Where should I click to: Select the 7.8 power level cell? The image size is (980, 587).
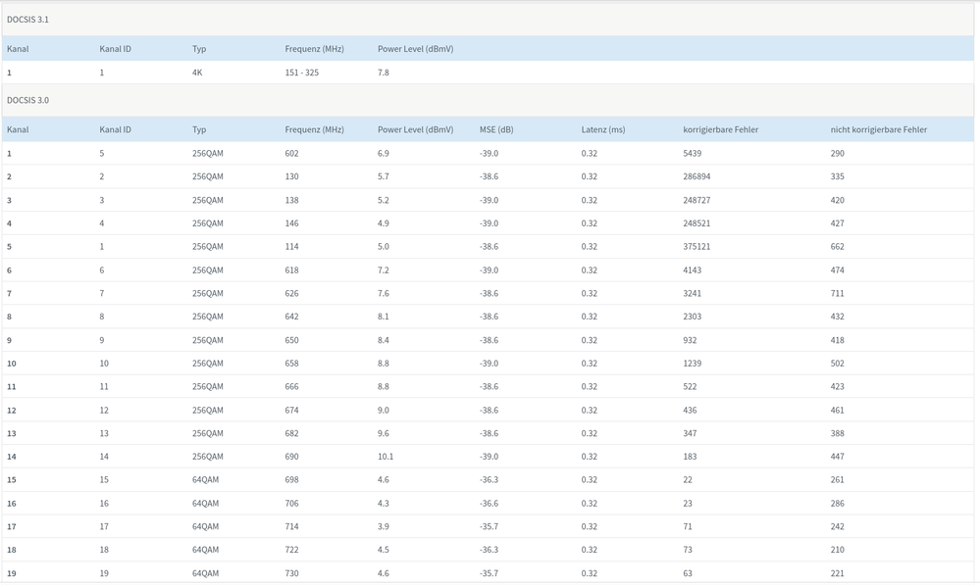coord(384,73)
